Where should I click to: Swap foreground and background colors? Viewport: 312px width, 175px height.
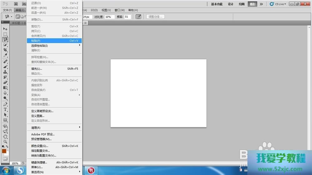tap(7, 146)
